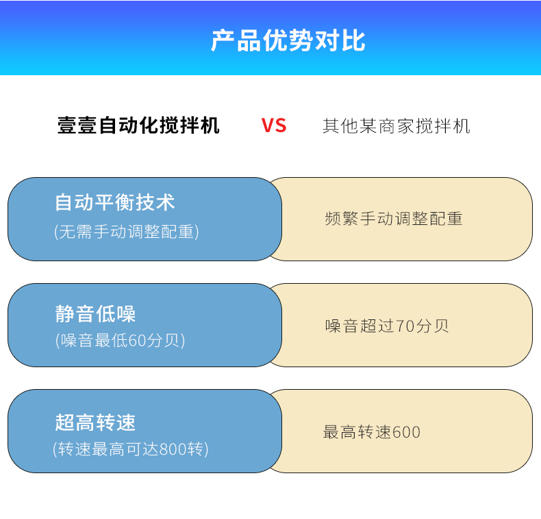Click the '产品优势对比' header title
This screenshot has width=541, height=519.
pyautogui.click(x=288, y=41)
